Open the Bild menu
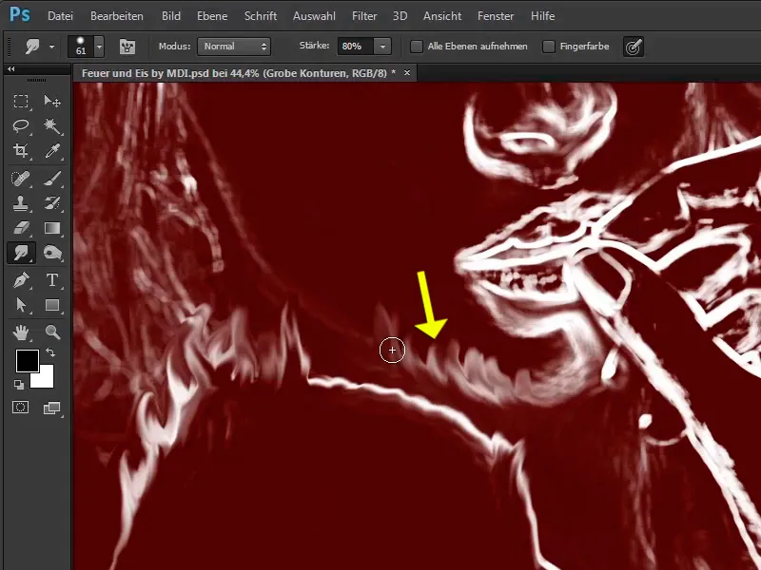761x570 pixels. point(171,16)
